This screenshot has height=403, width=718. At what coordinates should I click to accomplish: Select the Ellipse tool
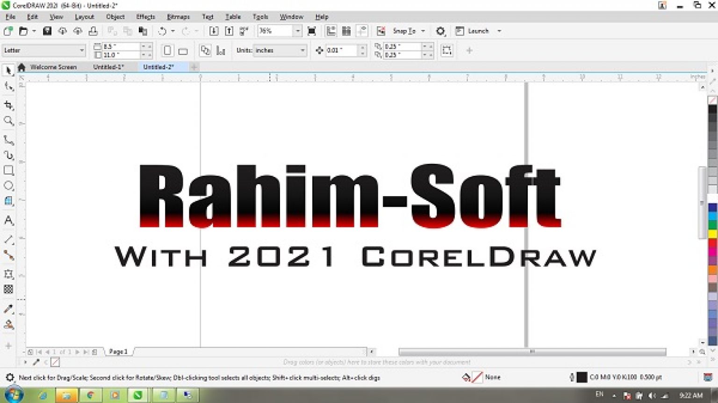(x=8, y=186)
